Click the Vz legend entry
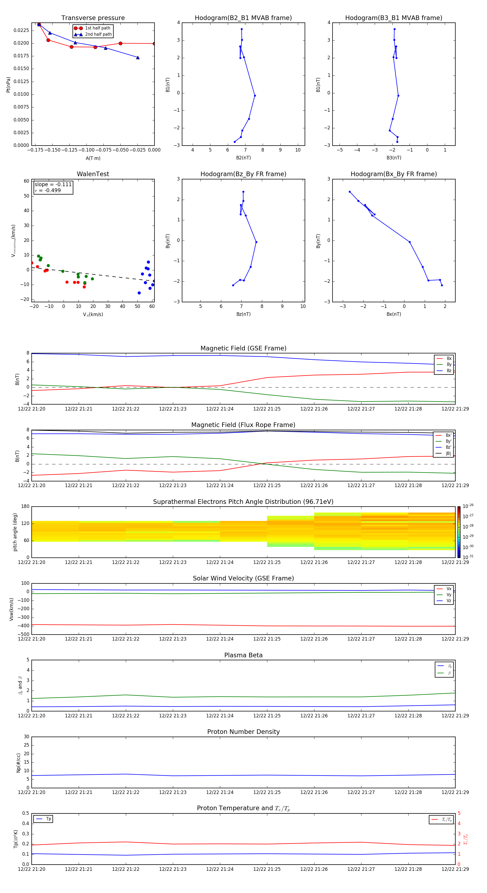Image resolution: width=487 pixels, height=893 pixels. [x=444, y=601]
